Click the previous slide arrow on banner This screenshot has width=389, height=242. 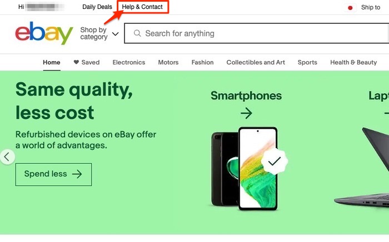(7, 157)
